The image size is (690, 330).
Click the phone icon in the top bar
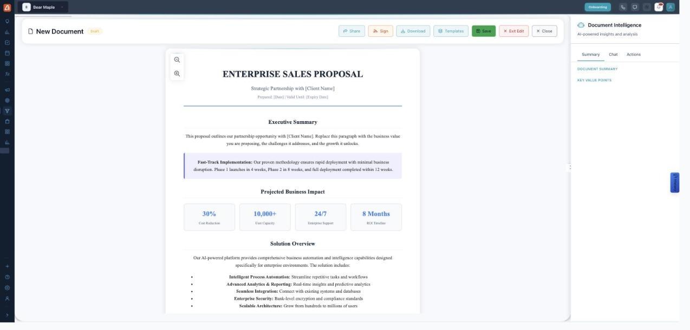click(623, 7)
